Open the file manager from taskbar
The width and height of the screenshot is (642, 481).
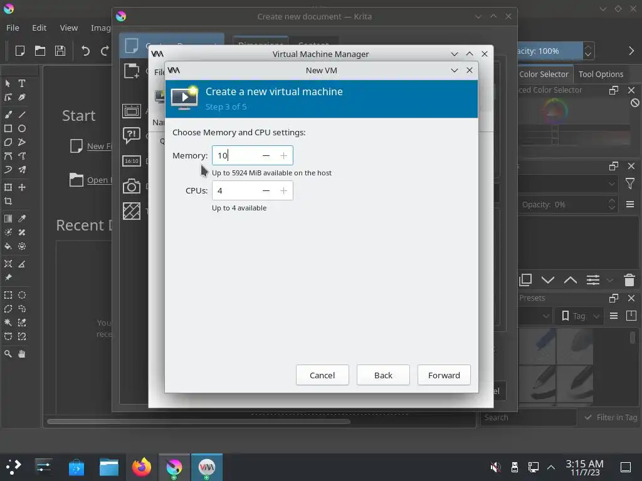coord(109,467)
